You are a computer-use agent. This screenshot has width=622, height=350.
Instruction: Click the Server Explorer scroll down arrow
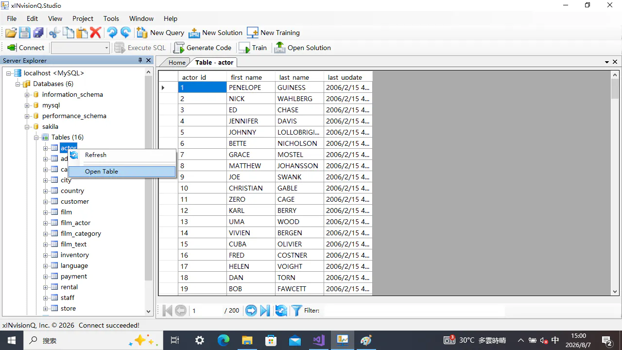pos(149,311)
